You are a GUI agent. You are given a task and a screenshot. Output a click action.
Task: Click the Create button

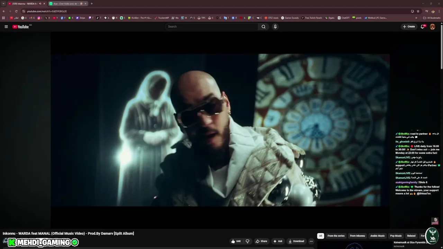click(408, 27)
